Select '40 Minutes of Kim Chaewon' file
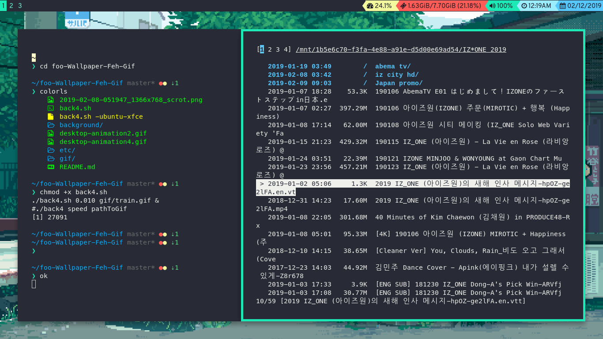The image size is (603, 339). pyautogui.click(x=413, y=222)
